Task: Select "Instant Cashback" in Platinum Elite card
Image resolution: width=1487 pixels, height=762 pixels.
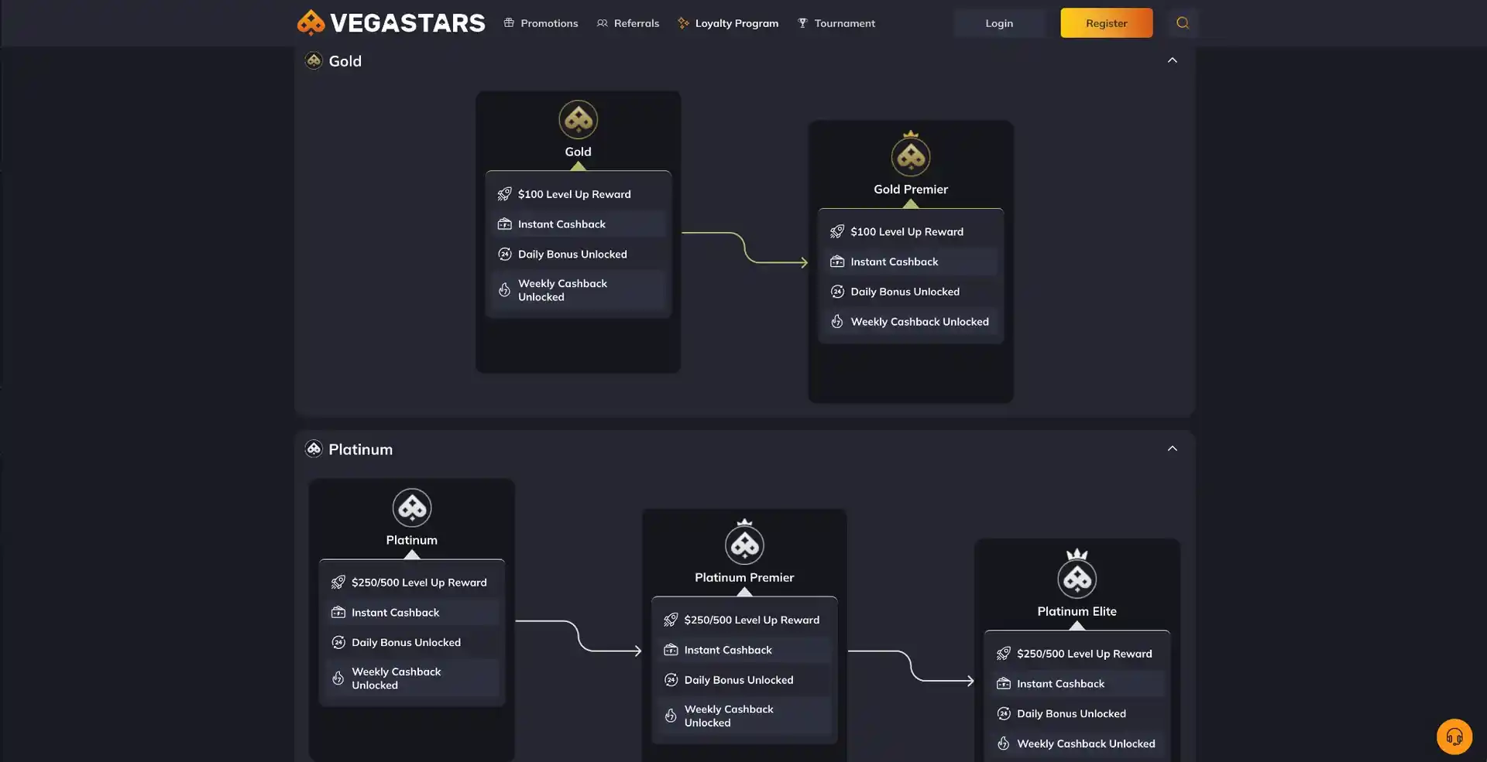Action: 1060,684
